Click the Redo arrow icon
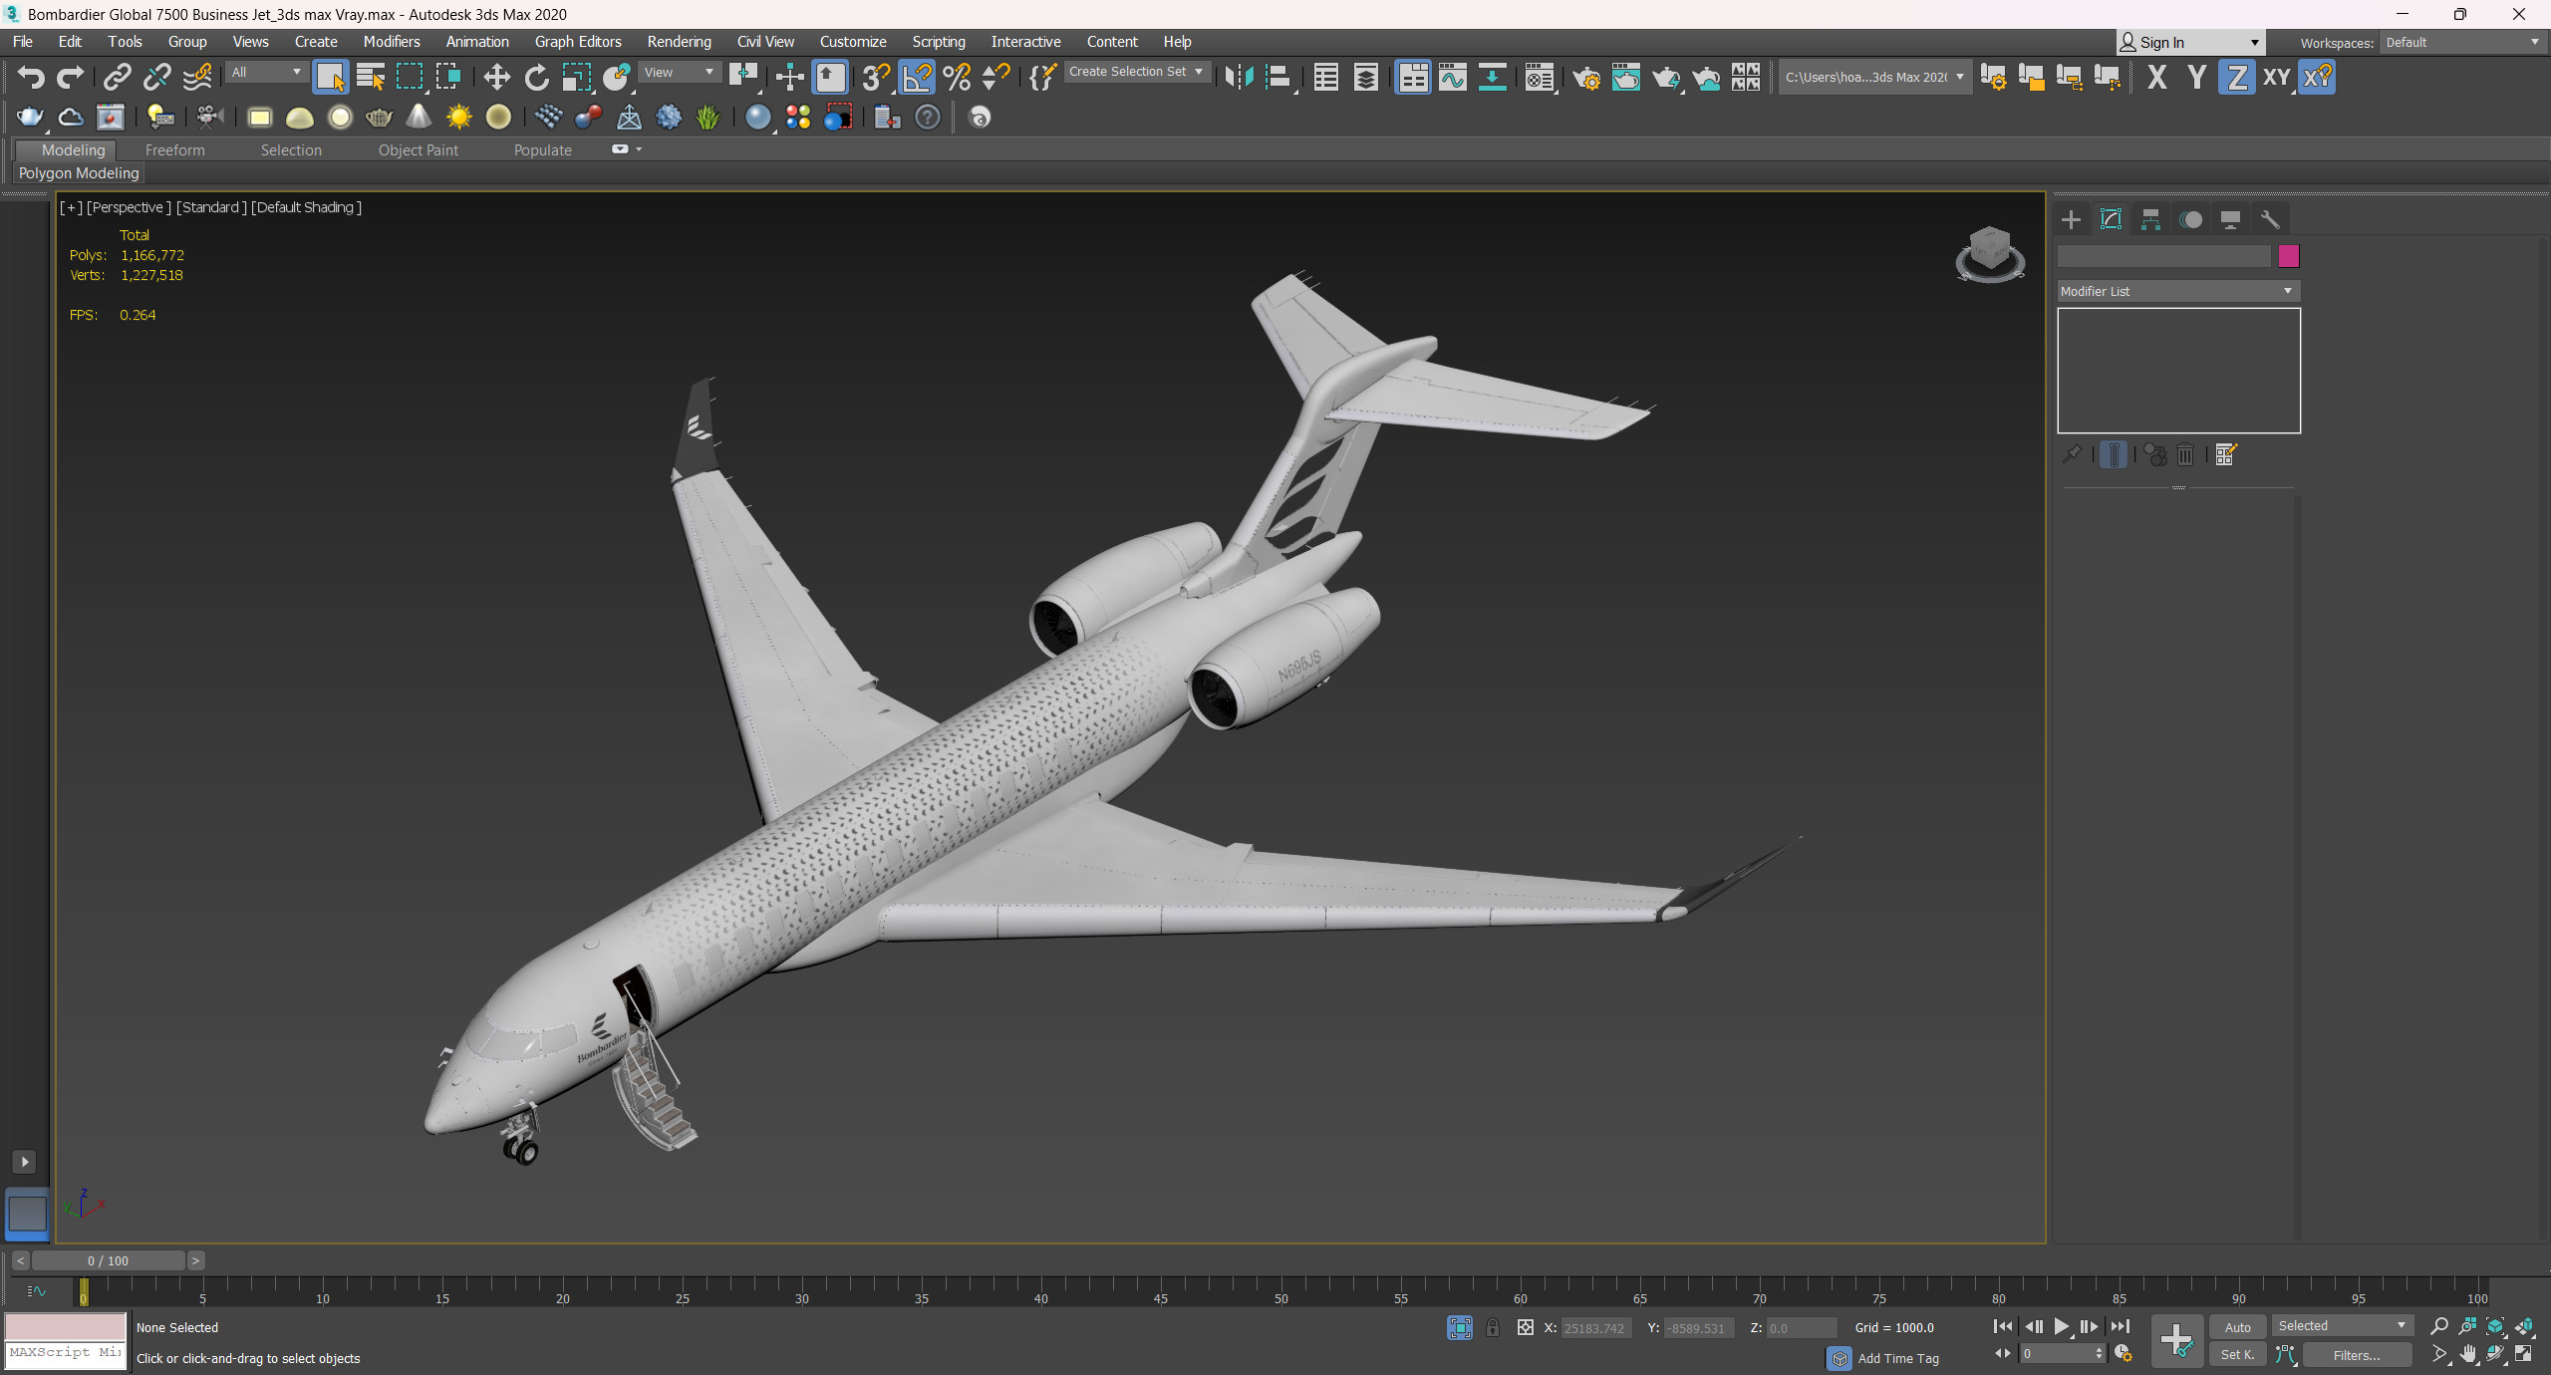The image size is (2551, 1375). pyautogui.click(x=70, y=77)
